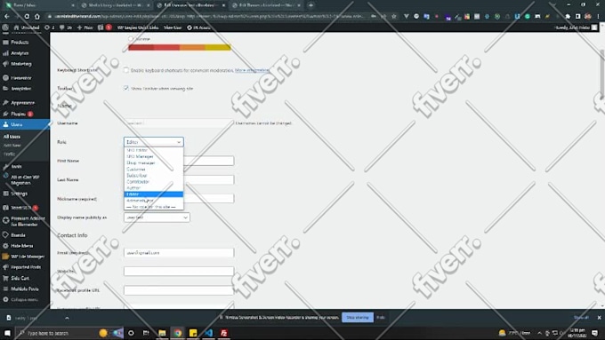Open the Plugins sidebar item
Screen dimensions: 605x340
18,114
